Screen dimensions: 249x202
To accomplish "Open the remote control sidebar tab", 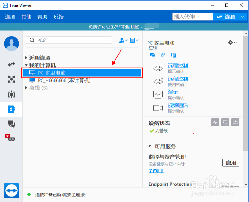I will pos(12,64).
